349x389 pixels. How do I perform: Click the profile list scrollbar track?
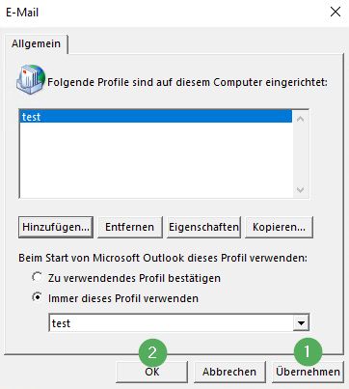pos(301,154)
